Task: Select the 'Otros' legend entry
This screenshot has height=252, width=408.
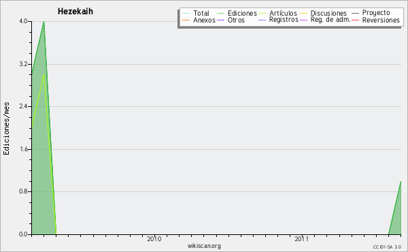Action: point(236,20)
